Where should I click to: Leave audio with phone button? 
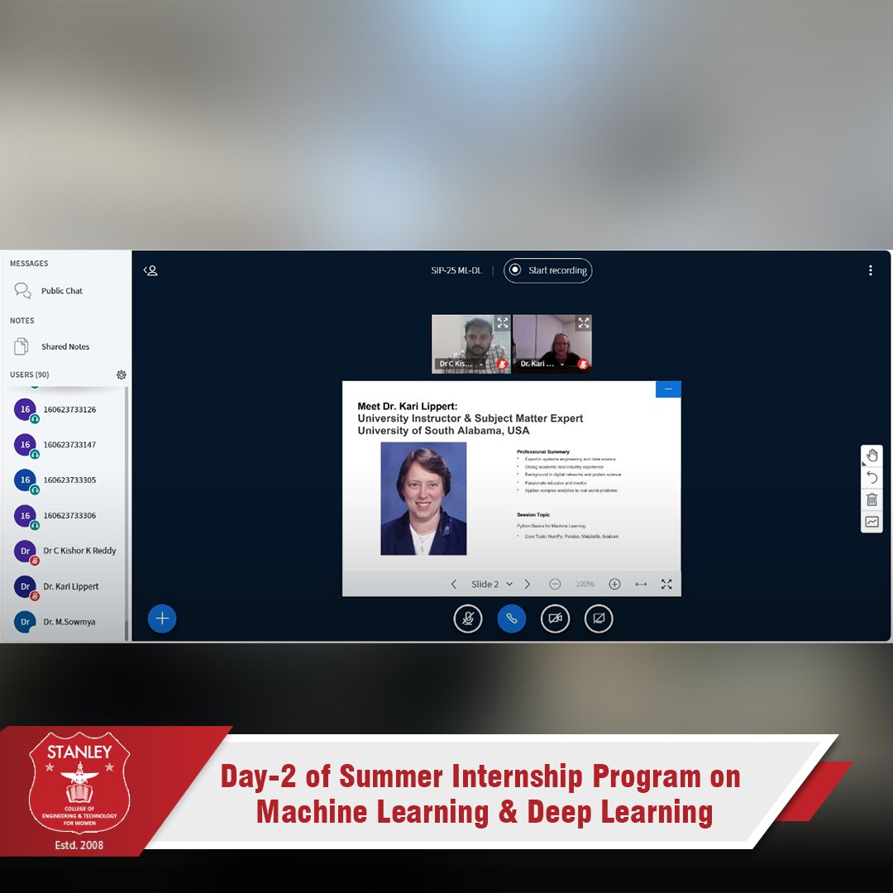pos(512,618)
